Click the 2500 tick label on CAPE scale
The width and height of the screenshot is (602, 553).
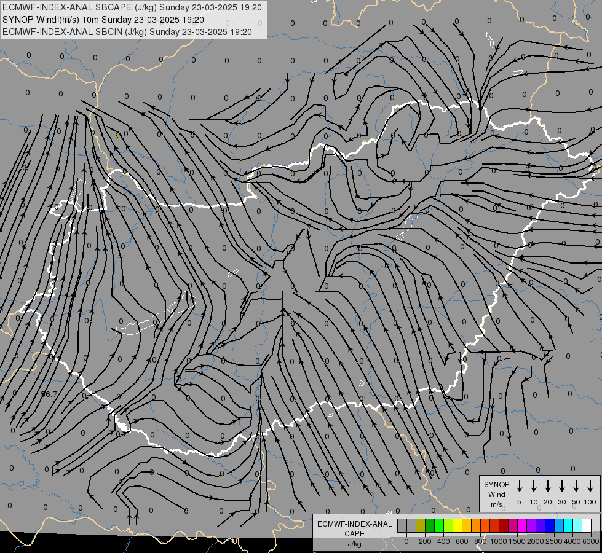(554, 541)
